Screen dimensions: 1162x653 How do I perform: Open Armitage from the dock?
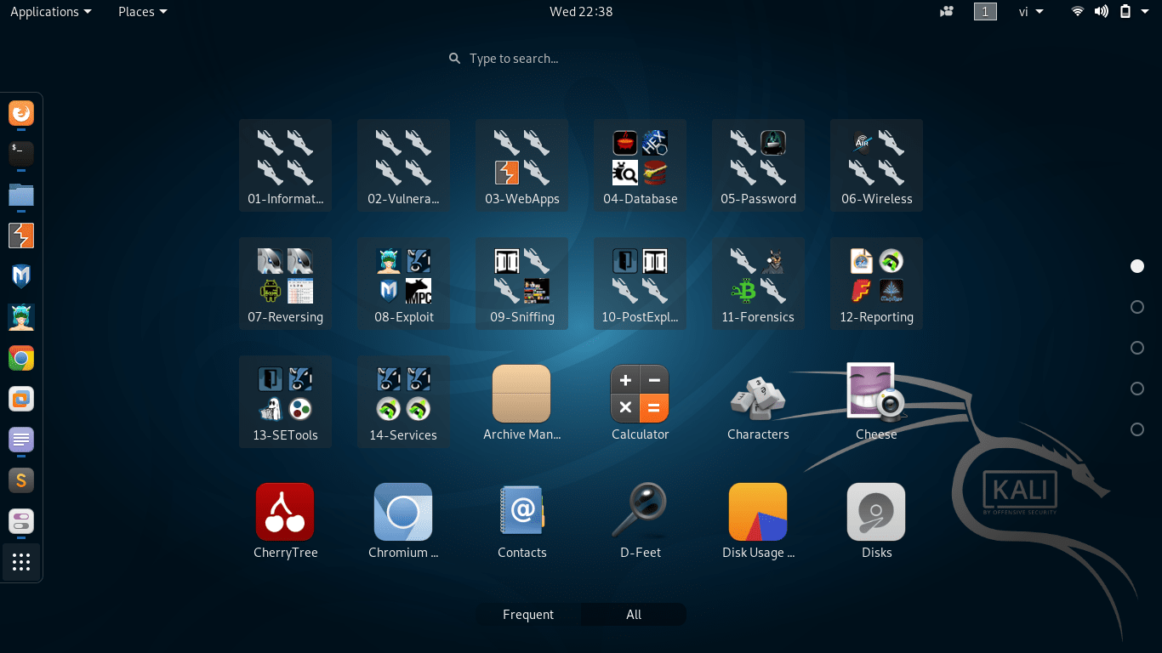(21, 317)
